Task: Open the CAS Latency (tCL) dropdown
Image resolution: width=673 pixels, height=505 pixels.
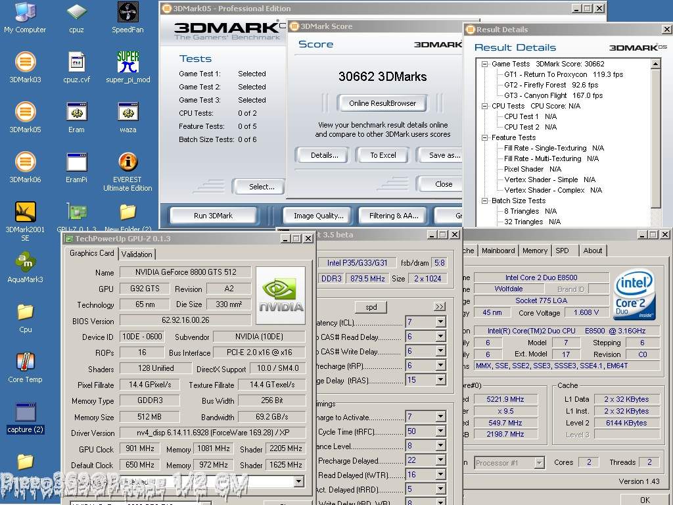Action: point(440,322)
